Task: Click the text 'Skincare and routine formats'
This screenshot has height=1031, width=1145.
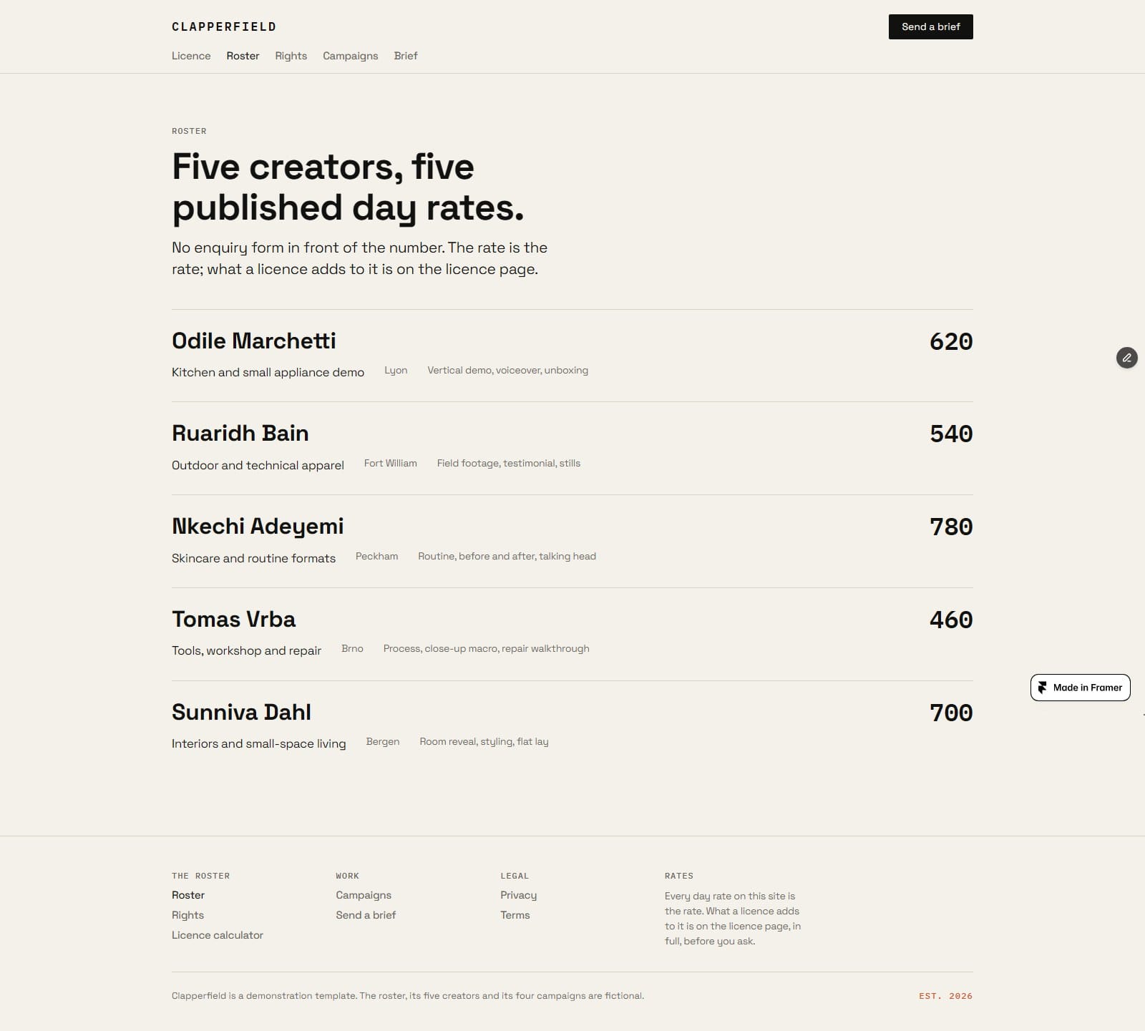Action: 253,558
